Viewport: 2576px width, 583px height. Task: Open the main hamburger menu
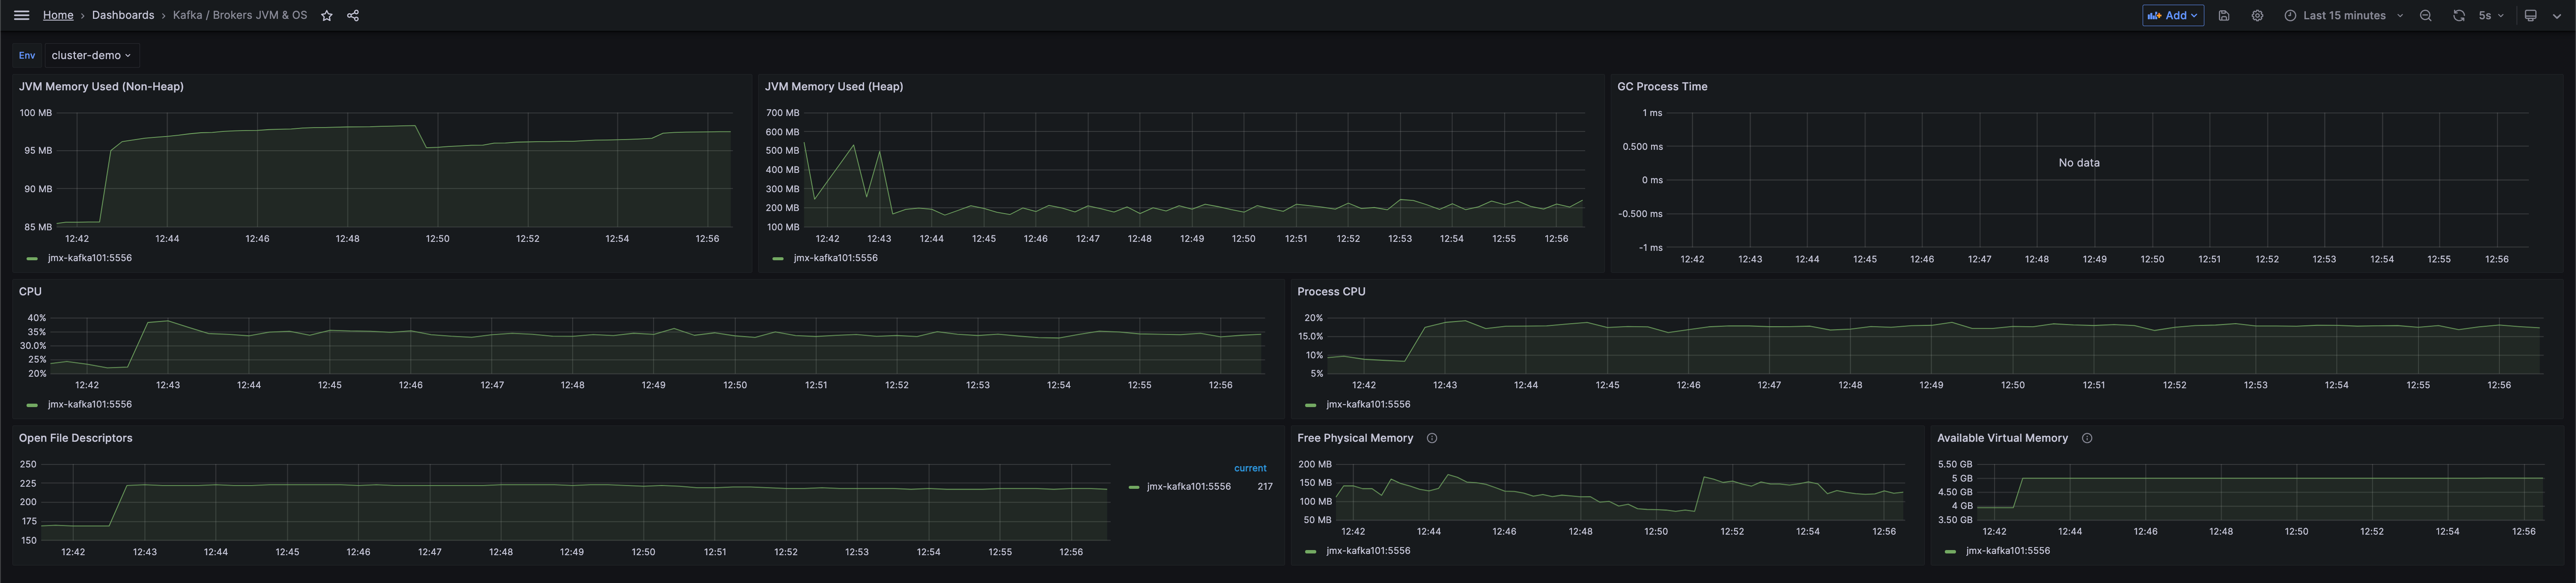tap(21, 15)
